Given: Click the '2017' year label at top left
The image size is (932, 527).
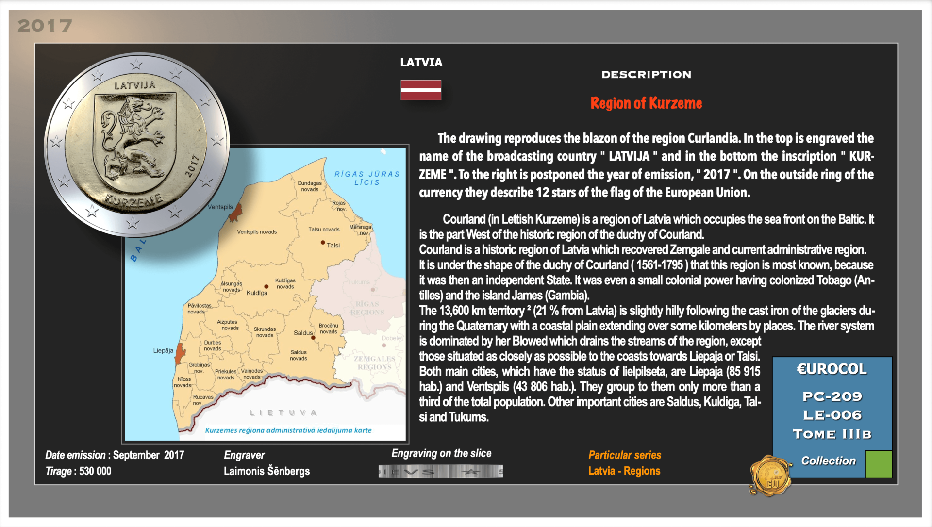Looking at the screenshot, I should pos(45,26).
